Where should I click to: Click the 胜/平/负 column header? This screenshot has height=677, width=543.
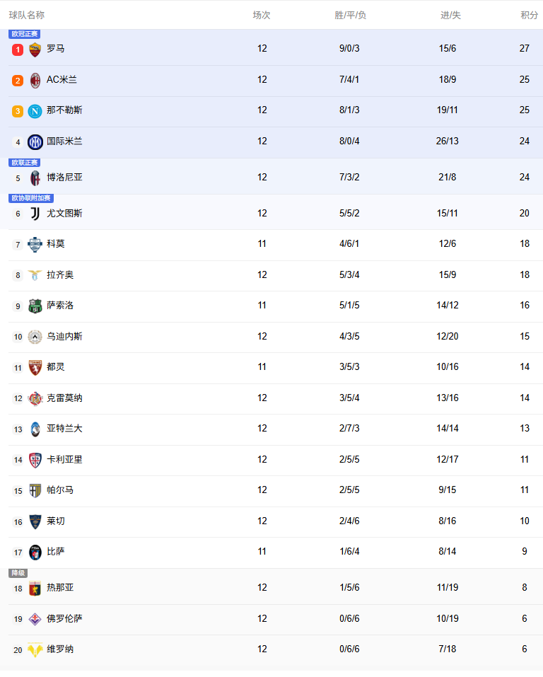click(x=350, y=15)
